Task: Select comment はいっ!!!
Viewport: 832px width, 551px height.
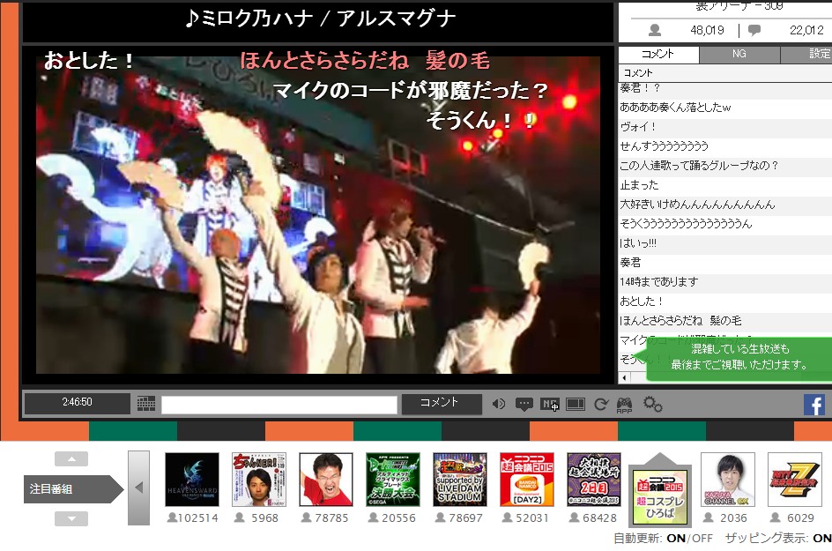Action: coord(724,243)
